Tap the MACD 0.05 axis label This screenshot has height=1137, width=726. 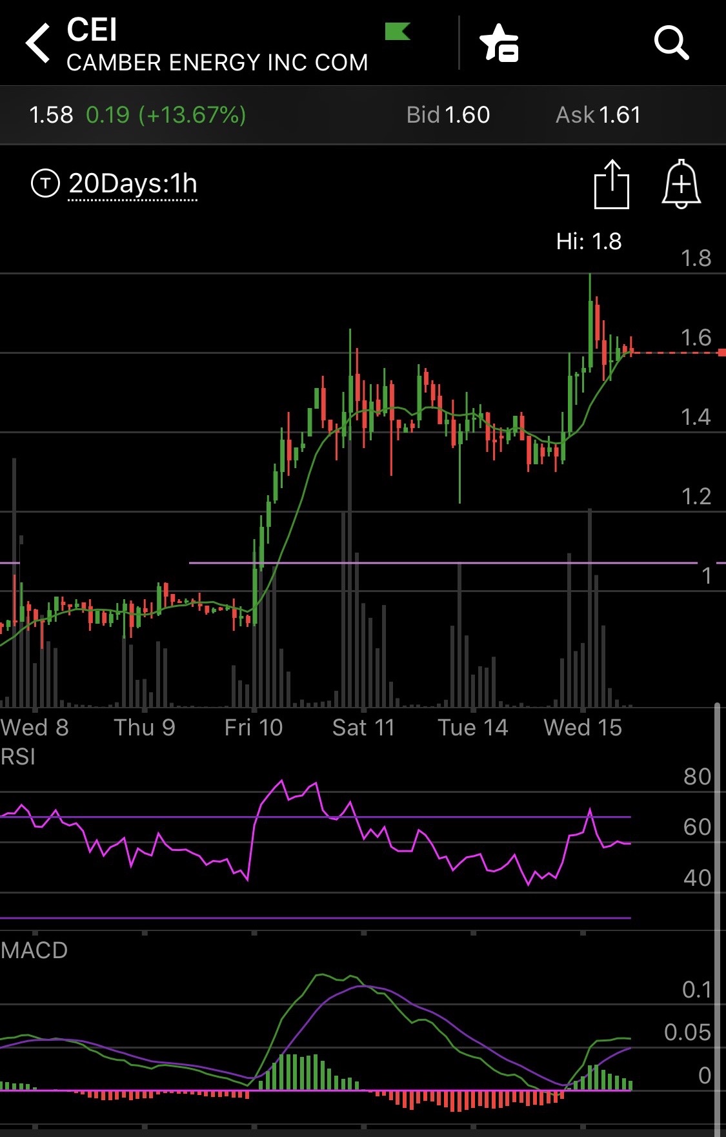click(688, 1032)
